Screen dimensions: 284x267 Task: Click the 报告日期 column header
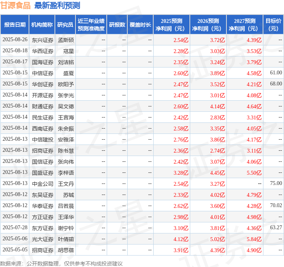coord(14,25)
